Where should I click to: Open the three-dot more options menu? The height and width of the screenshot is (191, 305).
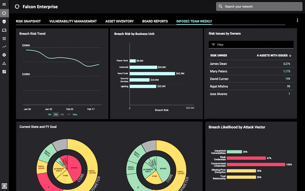pos(297,21)
